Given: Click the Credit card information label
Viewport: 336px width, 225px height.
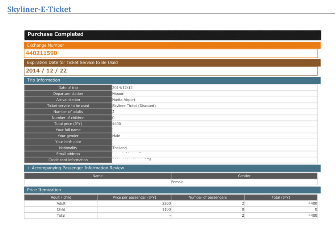Looking at the screenshot, I should [x=68, y=160].
